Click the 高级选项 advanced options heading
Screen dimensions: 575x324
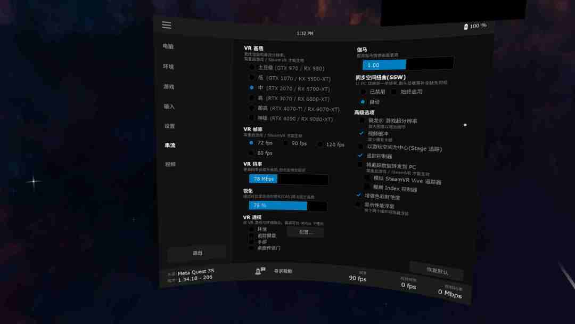364,112
